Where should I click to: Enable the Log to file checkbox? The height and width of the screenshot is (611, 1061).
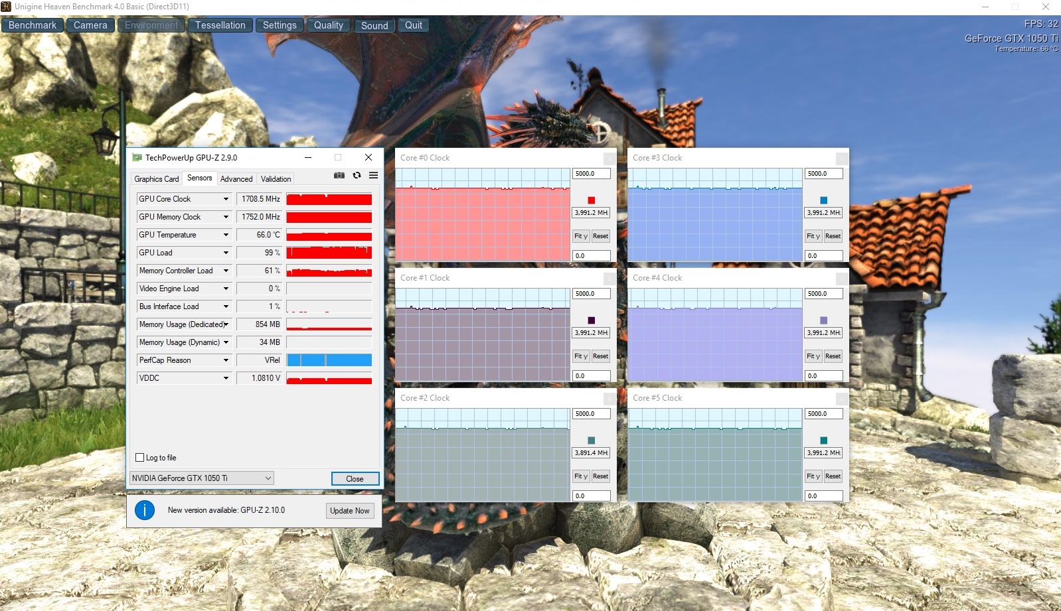[x=140, y=458]
